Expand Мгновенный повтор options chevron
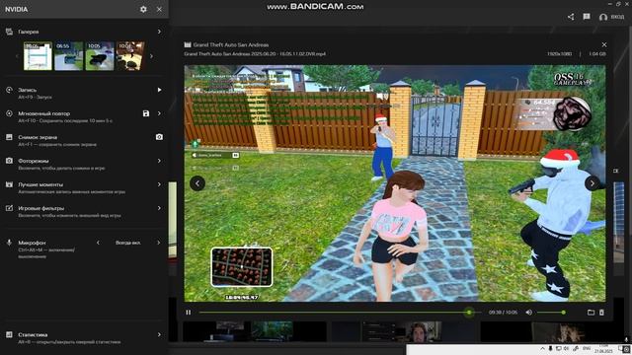This screenshot has width=632, height=355. 159,113
